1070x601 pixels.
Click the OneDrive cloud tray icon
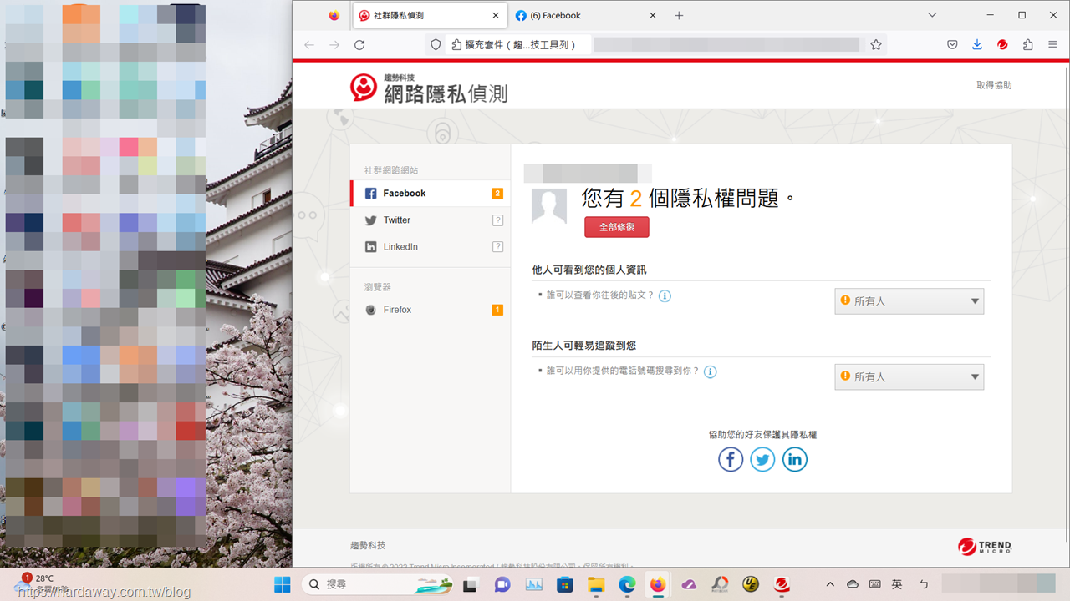point(853,584)
